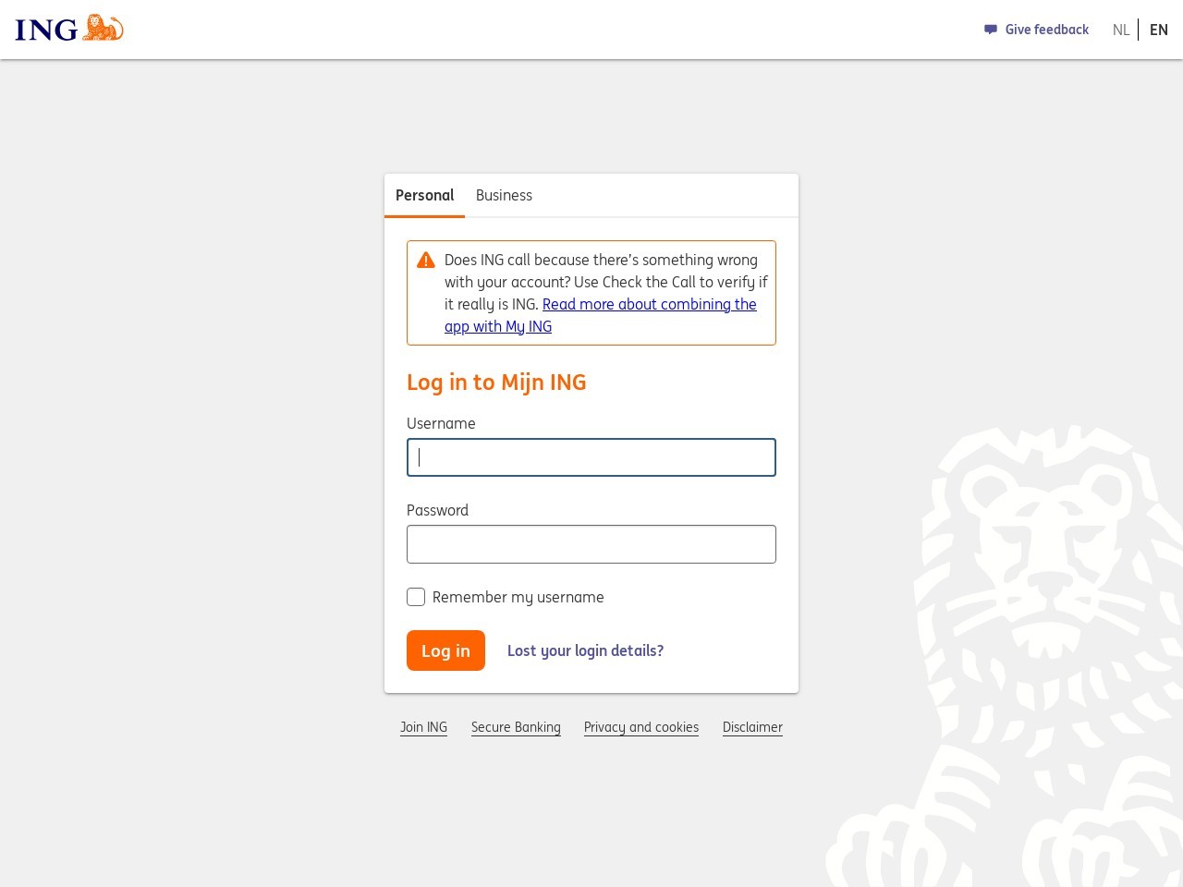
Task: Open the Secure Banking footer link
Action: pyautogui.click(x=516, y=727)
